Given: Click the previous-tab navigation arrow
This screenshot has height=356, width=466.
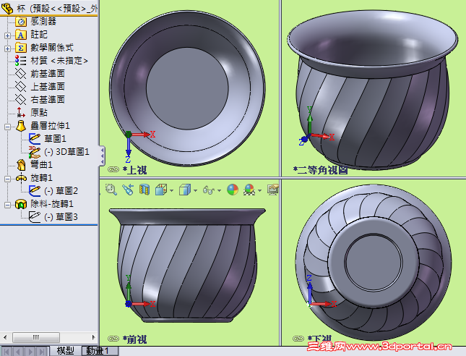Looking at the screenshot, I should [18, 351].
